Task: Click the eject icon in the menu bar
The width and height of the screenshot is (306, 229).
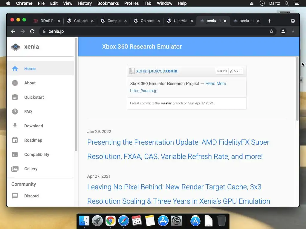Action: coord(252,3)
